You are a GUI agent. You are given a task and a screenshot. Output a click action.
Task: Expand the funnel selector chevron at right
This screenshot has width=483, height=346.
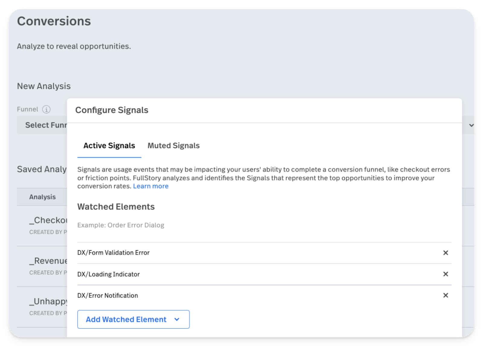(x=471, y=125)
